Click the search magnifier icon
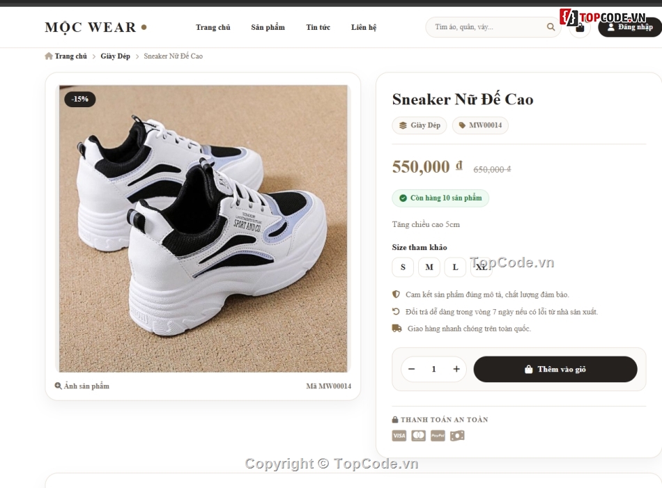The height and width of the screenshot is (488, 662). point(551,27)
